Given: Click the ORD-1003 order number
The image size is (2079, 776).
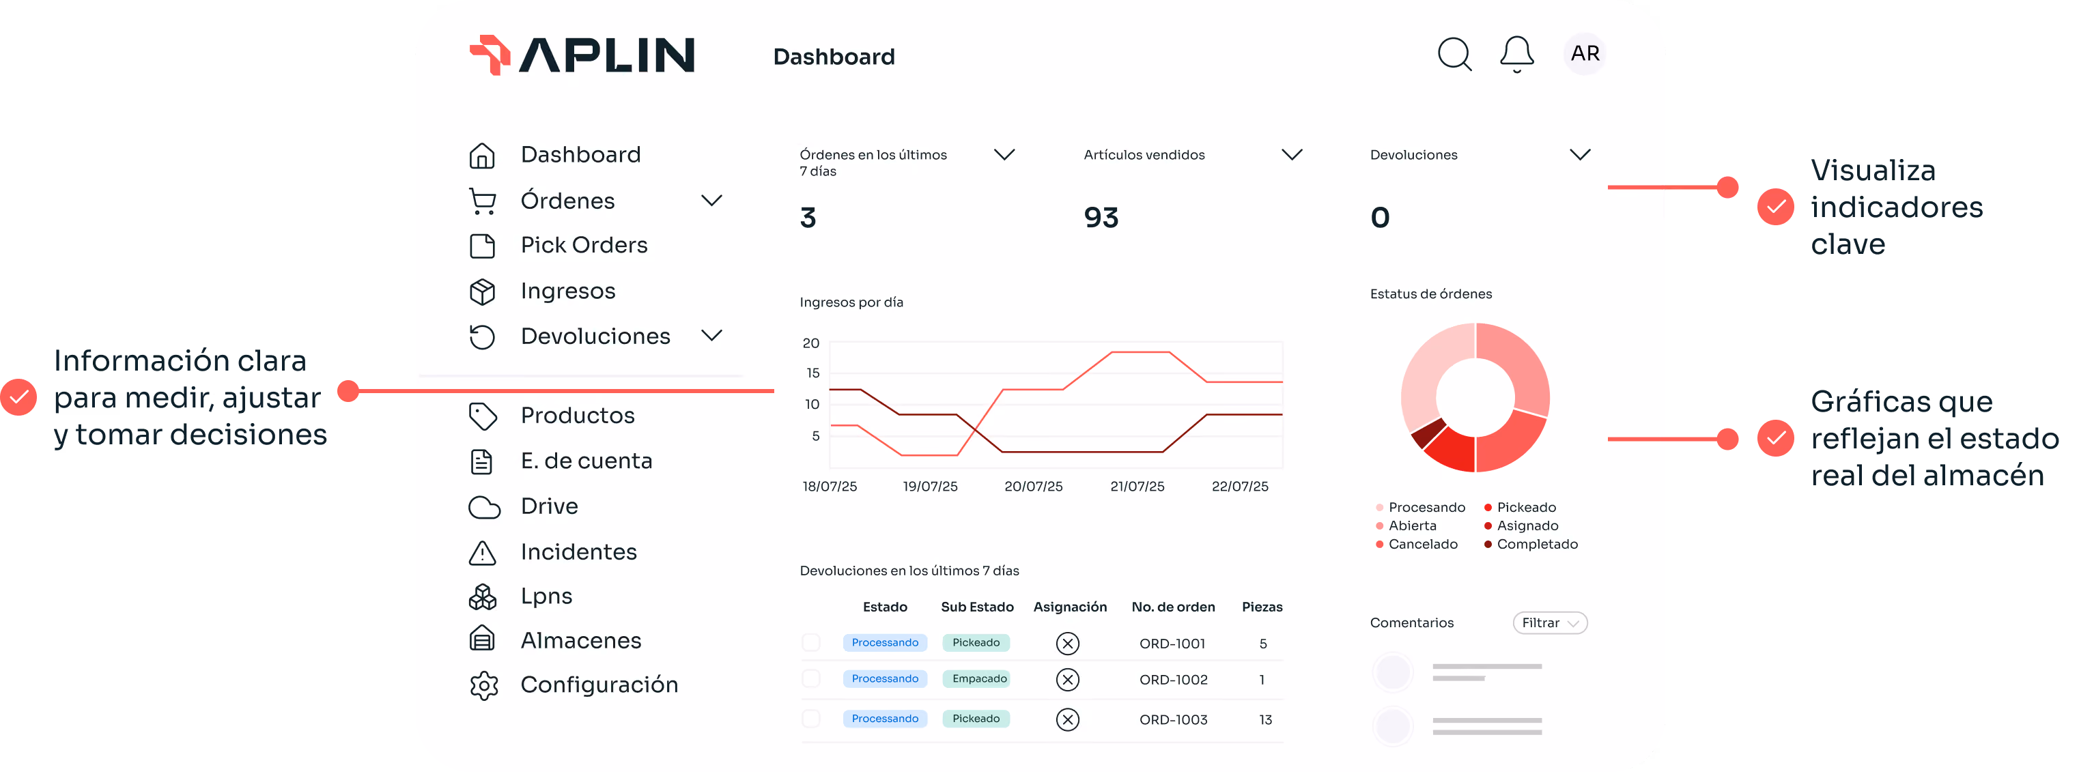Looking at the screenshot, I should pos(1173,720).
